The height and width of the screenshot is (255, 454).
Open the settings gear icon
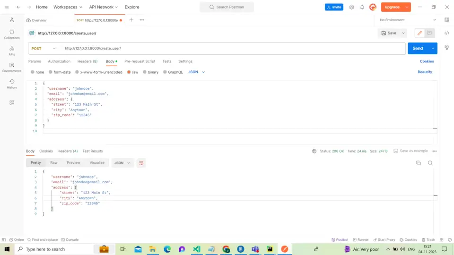coord(351,7)
